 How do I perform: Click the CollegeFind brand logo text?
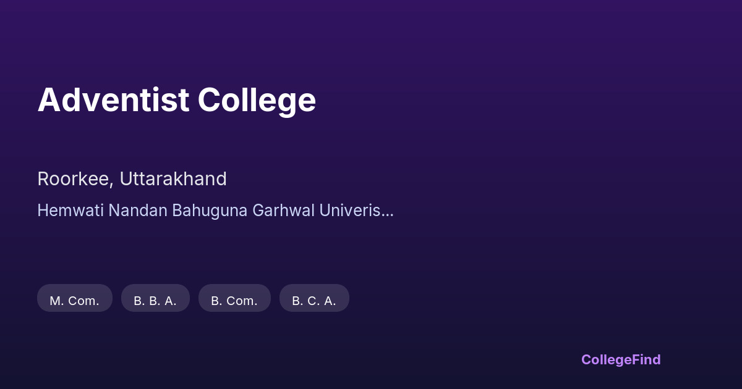coord(621,359)
